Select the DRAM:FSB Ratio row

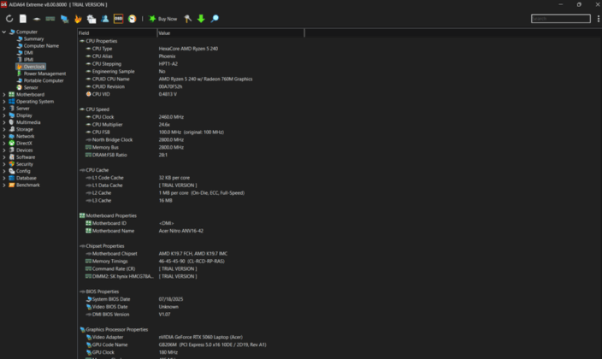[192, 155]
